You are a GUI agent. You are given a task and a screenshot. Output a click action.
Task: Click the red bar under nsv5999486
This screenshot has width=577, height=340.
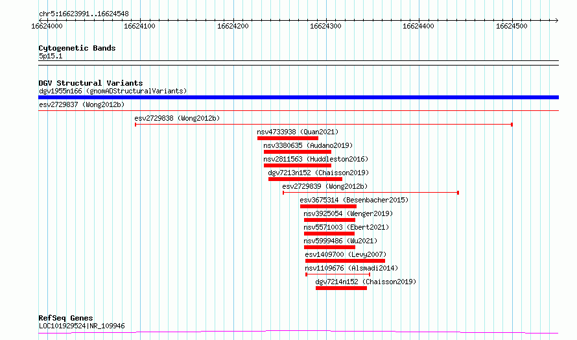coord(329,247)
